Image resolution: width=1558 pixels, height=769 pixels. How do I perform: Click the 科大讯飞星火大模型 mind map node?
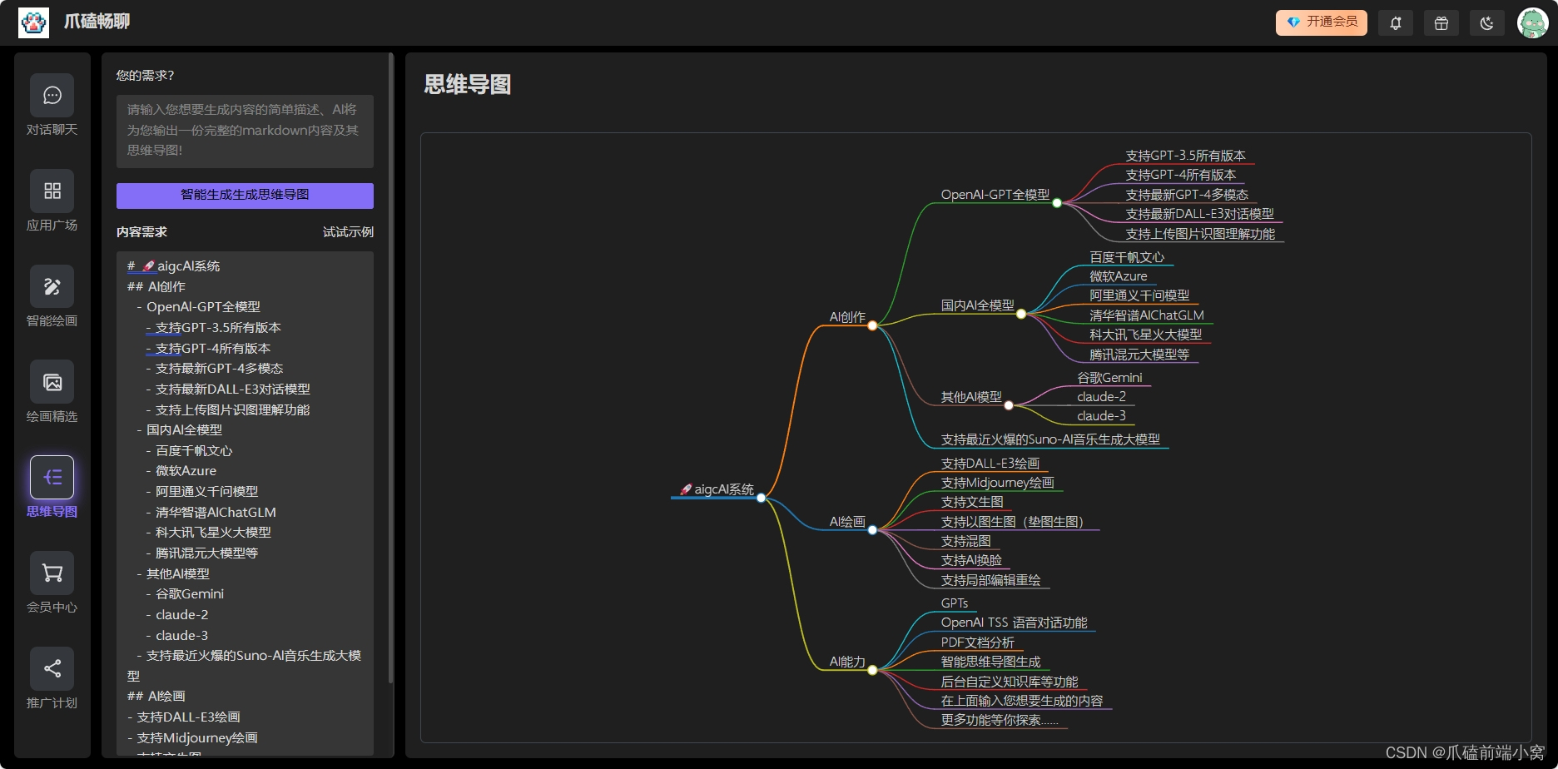point(1146,335)
